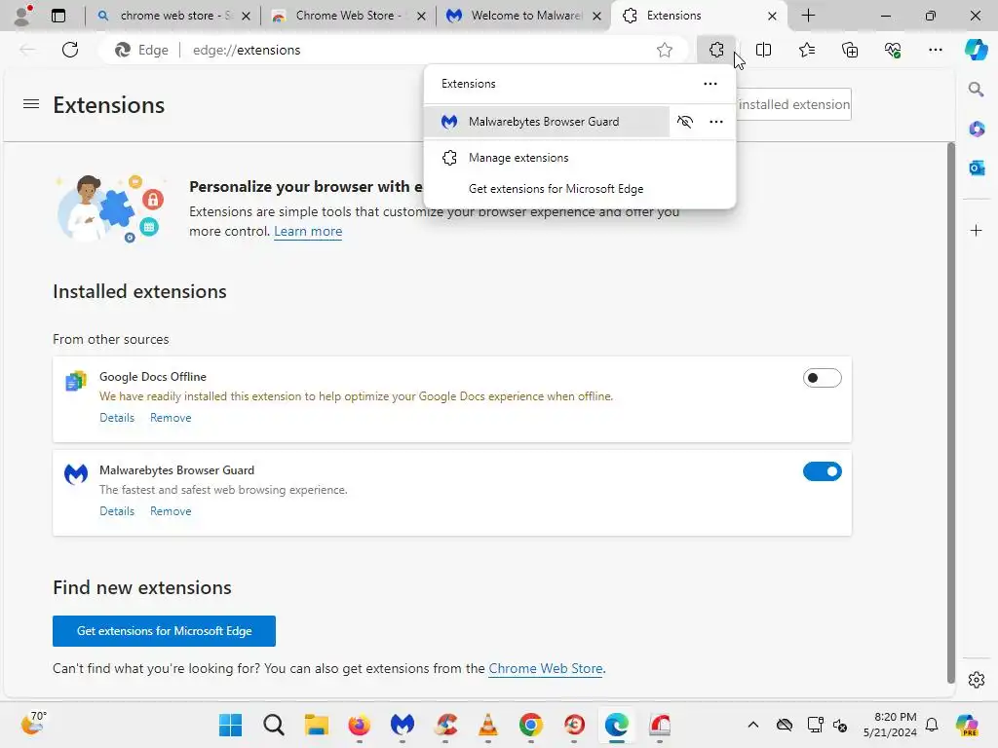The width and height of the screenshot is (998, 748).
Task: Open the sidebar Search icon
Action: coord(976,89)
